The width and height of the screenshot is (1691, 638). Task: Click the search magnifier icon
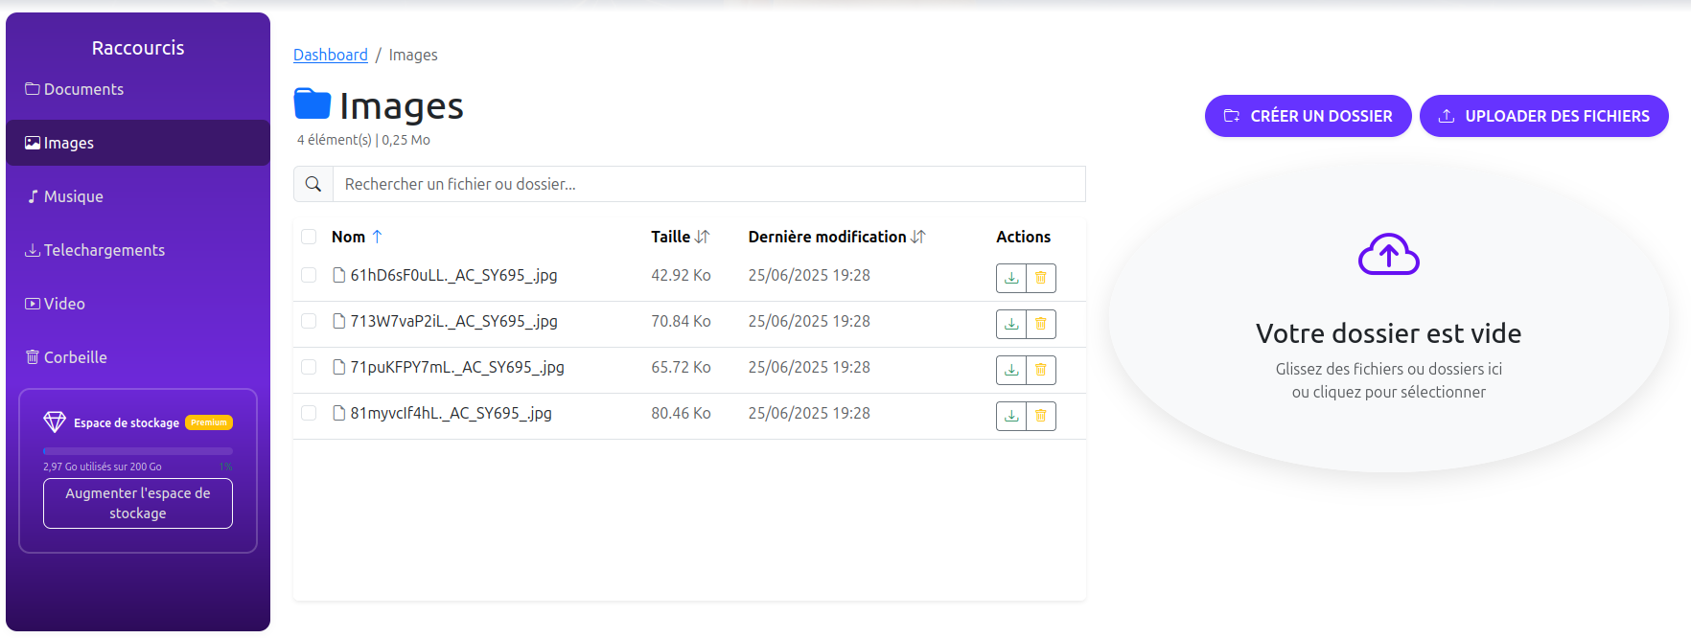pos(313,184)
